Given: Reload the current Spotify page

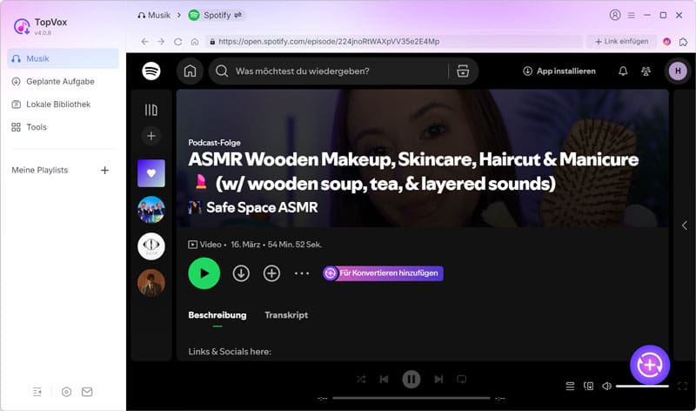Looking at the screenshot, I should click(178, 41).
